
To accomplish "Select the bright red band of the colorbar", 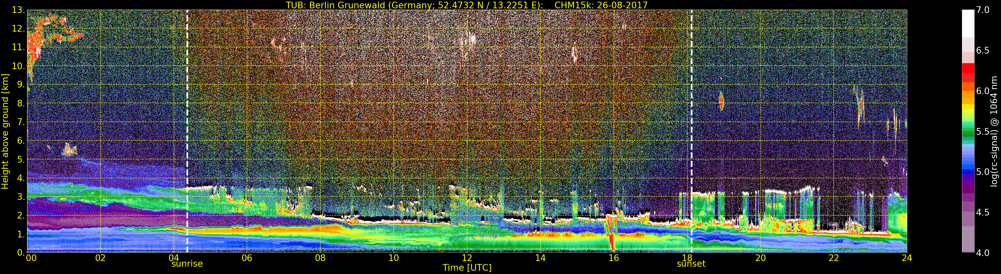I will tap(968, 68).
